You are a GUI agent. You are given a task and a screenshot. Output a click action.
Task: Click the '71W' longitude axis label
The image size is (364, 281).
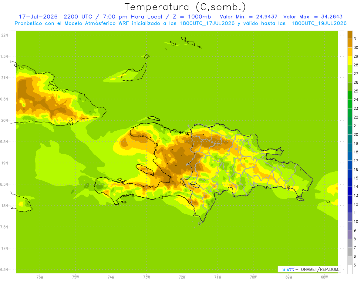(217, 277)
